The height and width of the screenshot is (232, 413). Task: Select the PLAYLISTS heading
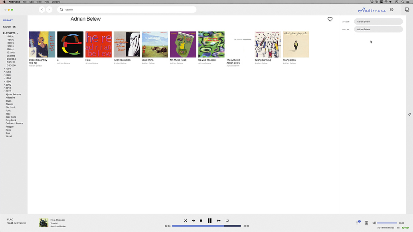pos(9,33)
